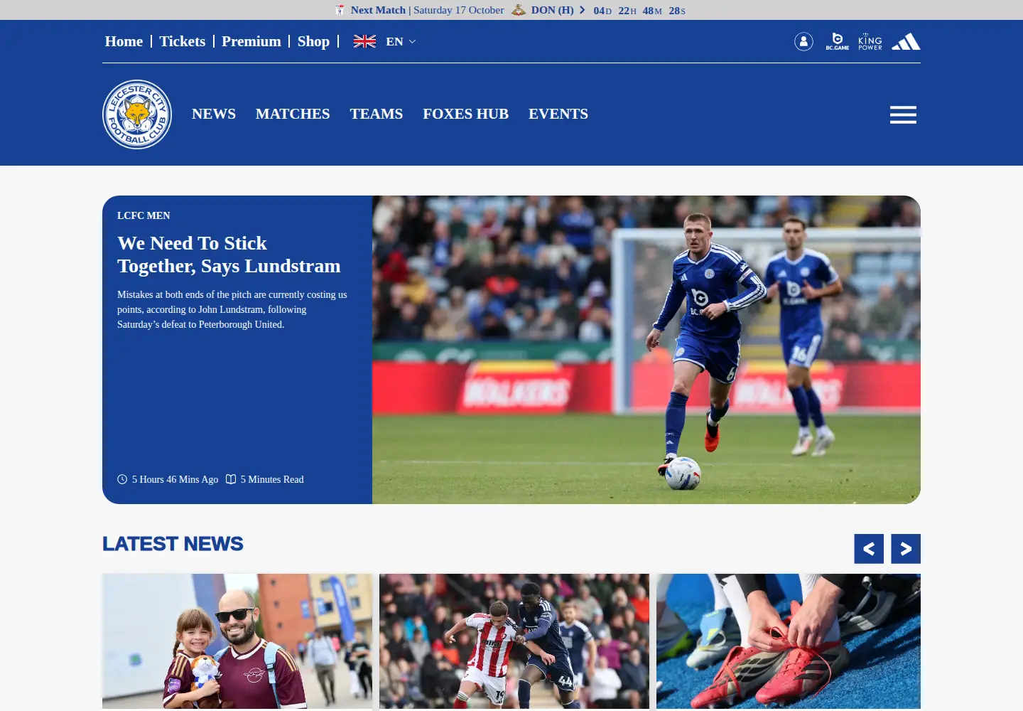Show previous Latest News items
The width and height of the screenshot is (1023, 711).
869,549
